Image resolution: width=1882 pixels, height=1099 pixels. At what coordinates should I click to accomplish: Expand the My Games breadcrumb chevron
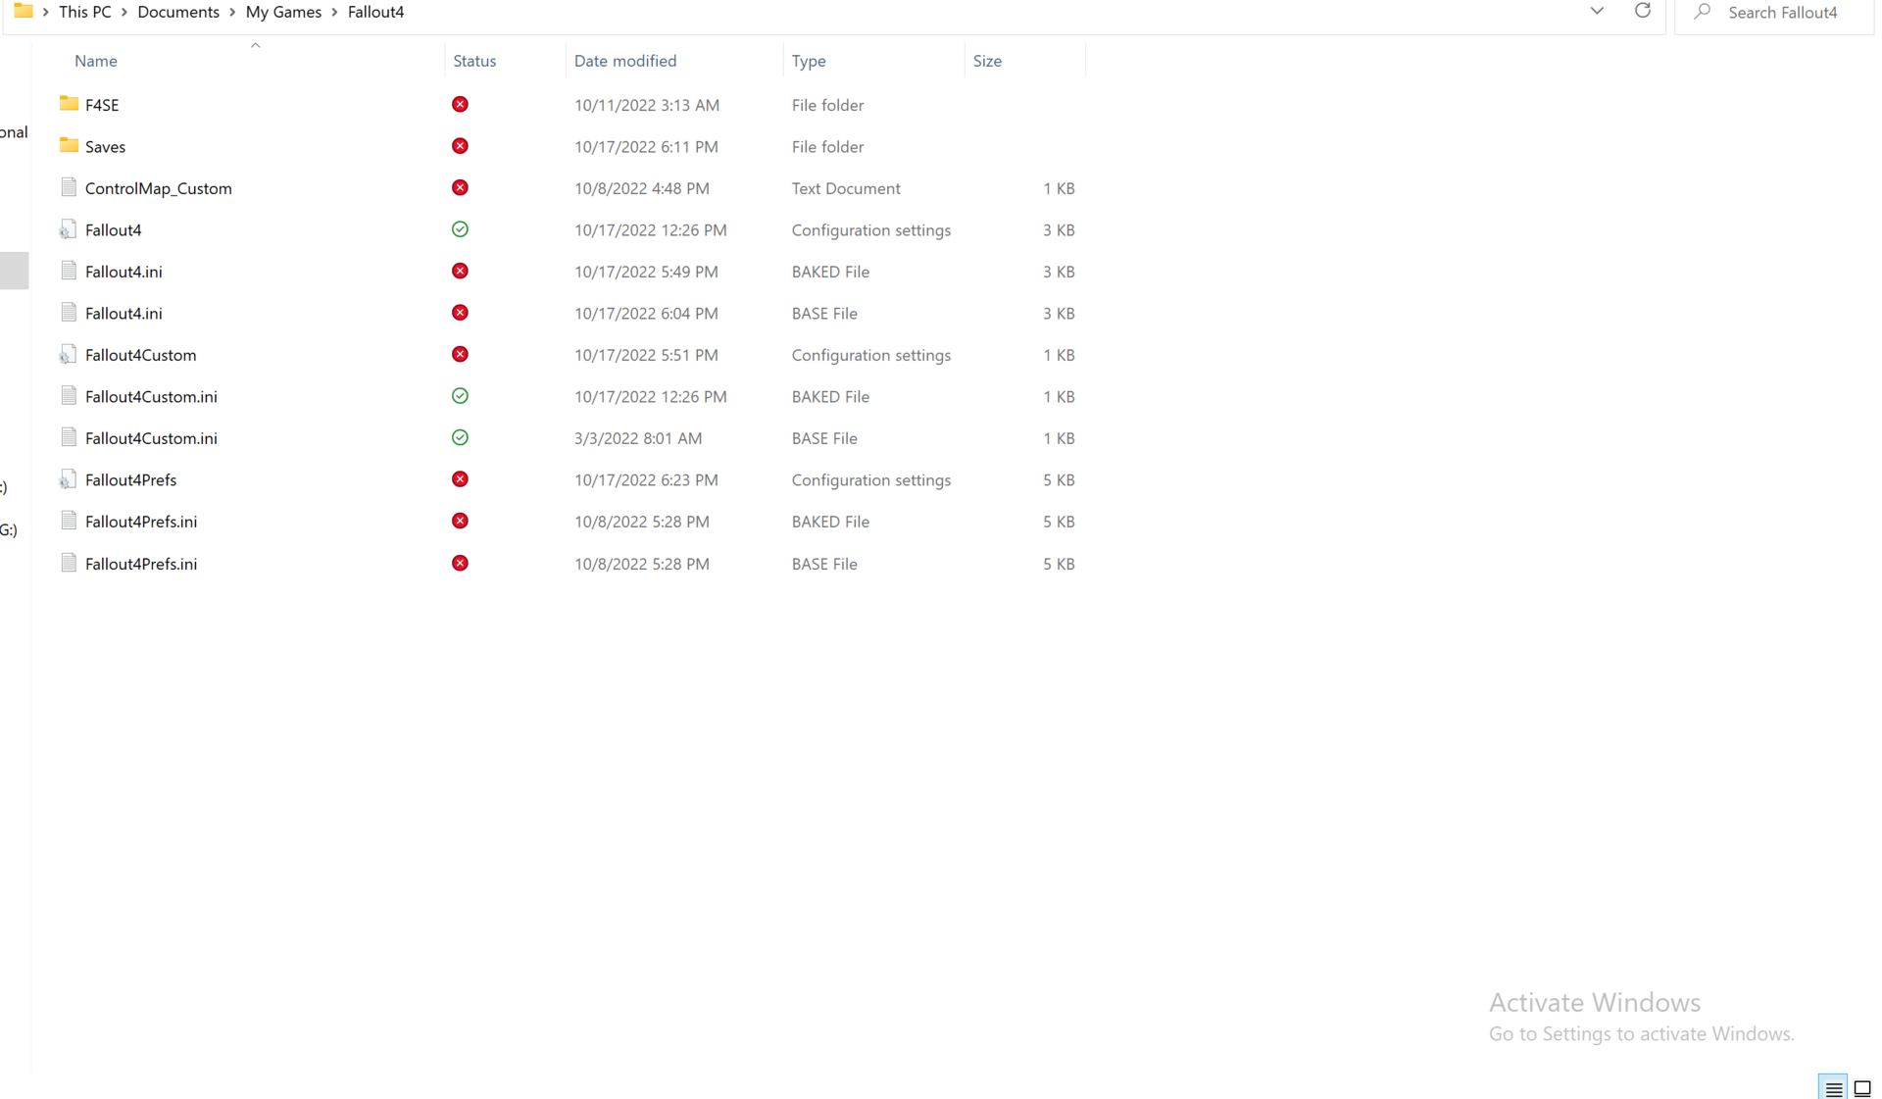334,12
